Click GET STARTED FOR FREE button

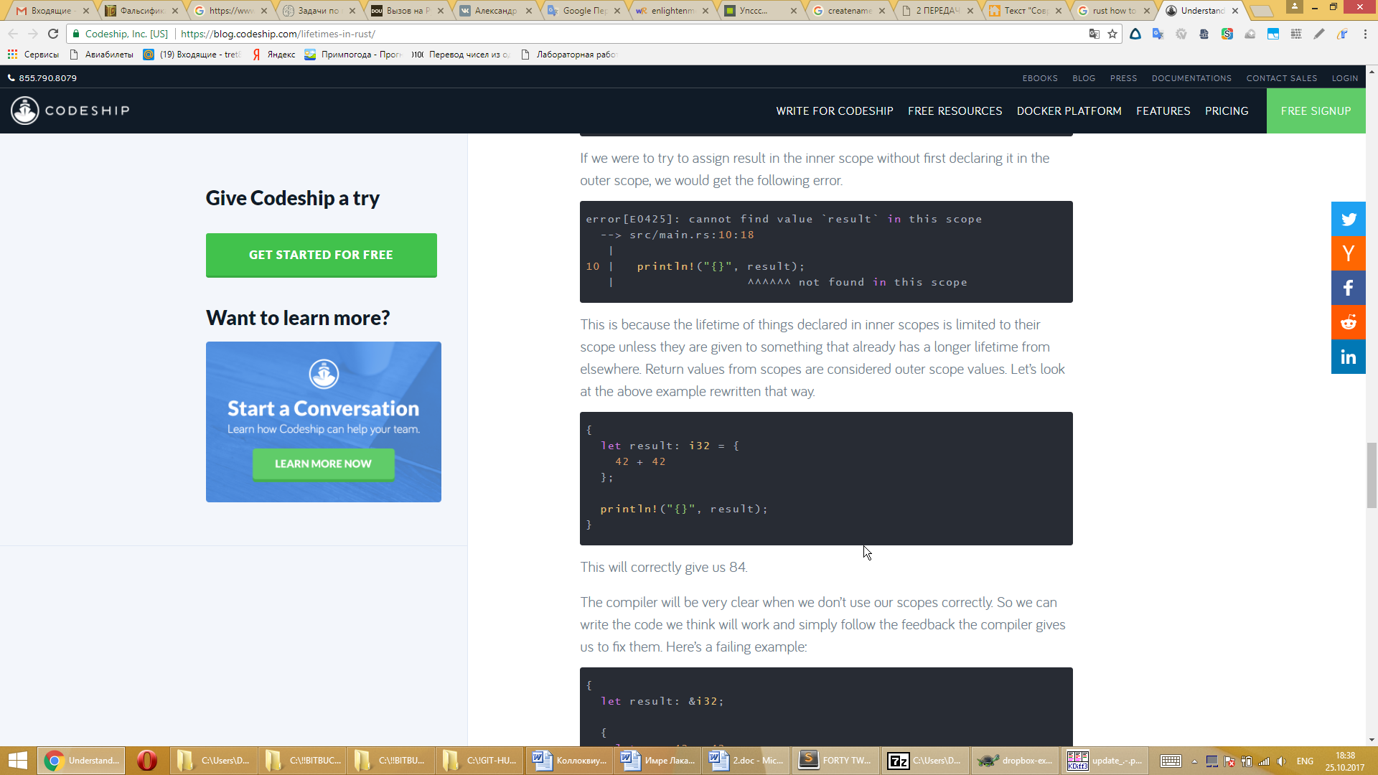coord(321,255)
